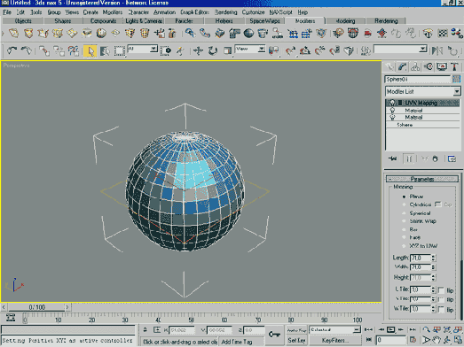Screen dimensions: 464x347
Task: Open the Utilities hammer panel tab
Action: [x=454, y=67]
